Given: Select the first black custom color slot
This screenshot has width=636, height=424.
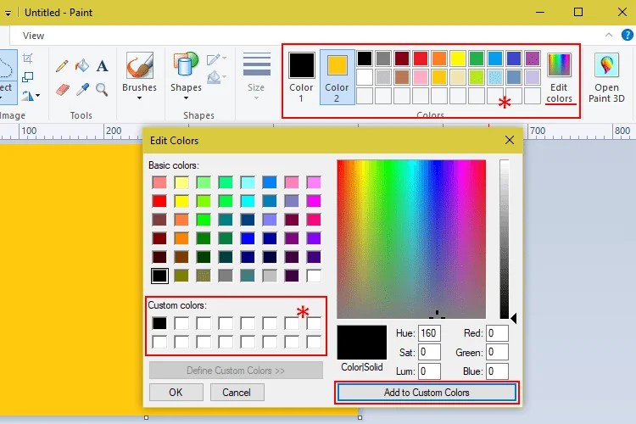Looking at the screenshot, I should pos(159,323).
